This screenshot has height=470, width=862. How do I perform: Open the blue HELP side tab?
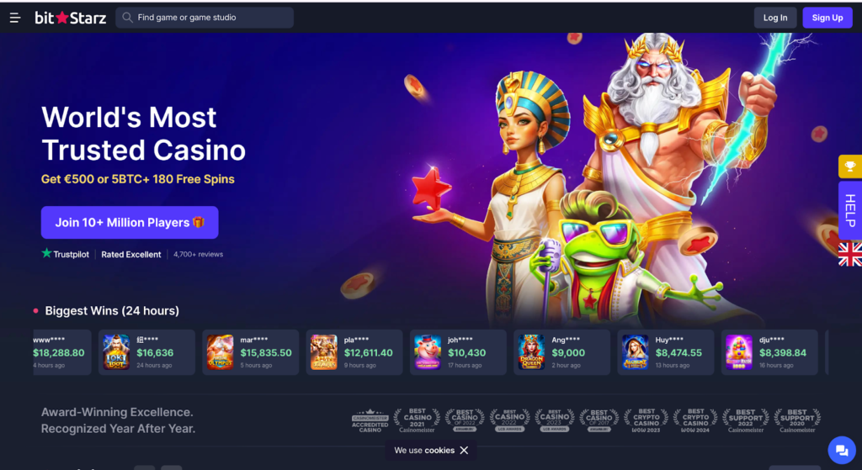(850, 211)
